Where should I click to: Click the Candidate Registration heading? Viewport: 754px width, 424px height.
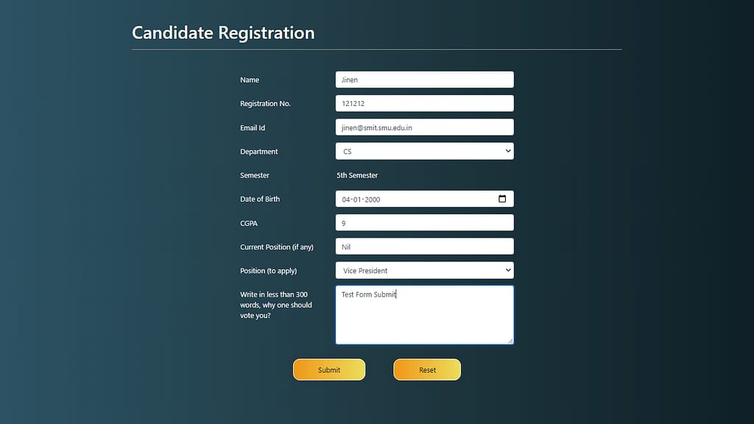223,33
